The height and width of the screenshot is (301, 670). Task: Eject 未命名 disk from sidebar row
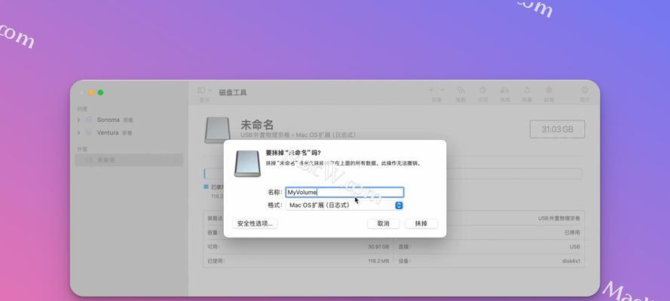click(x=176, y=160)
